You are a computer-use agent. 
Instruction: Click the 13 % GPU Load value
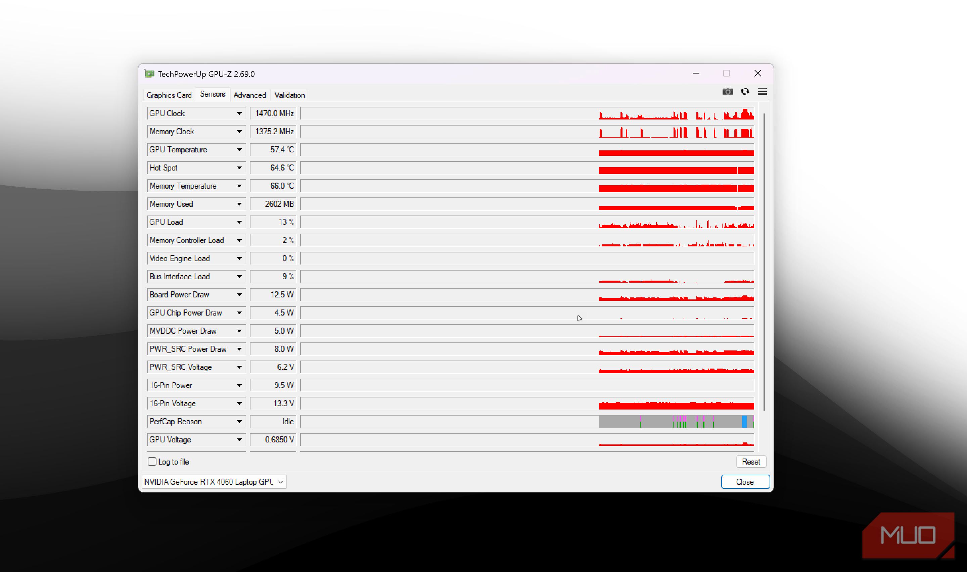(273, 222)
